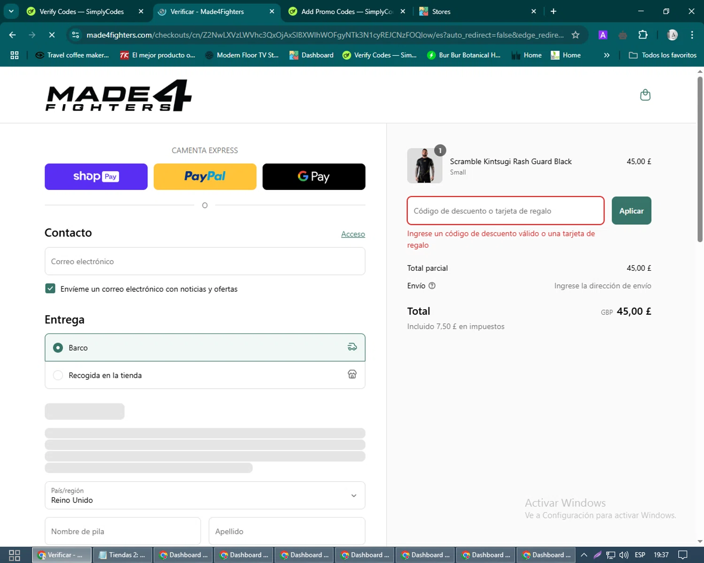
Task: Open the network icon in system tray
Action: [611, 555]
